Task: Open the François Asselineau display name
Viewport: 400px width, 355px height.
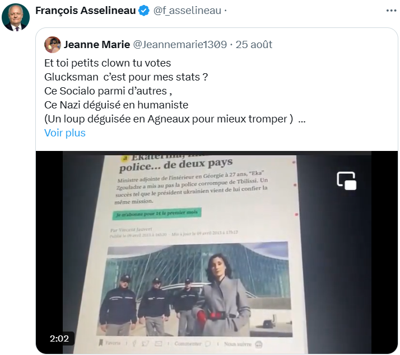Action: click(x=86, y=11)
